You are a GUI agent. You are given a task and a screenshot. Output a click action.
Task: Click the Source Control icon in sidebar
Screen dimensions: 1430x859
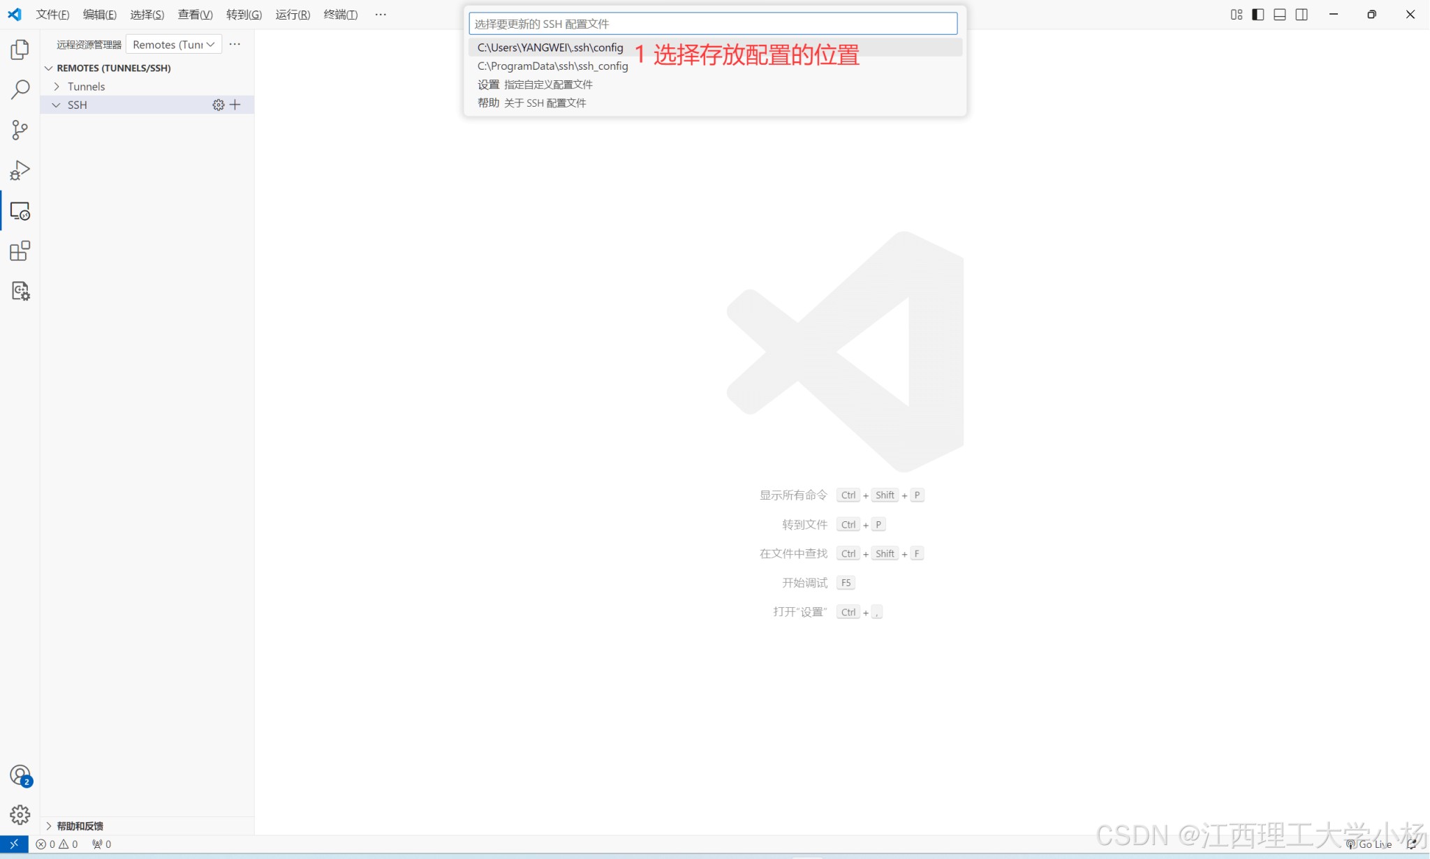[20, 130]
